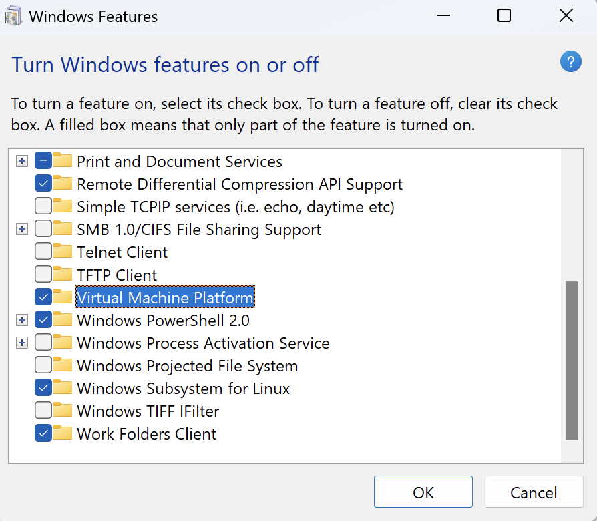Click the folder icon beside Work Folders Client
Image resolution: width=597 pixels, height=521 pixels.
63,433
